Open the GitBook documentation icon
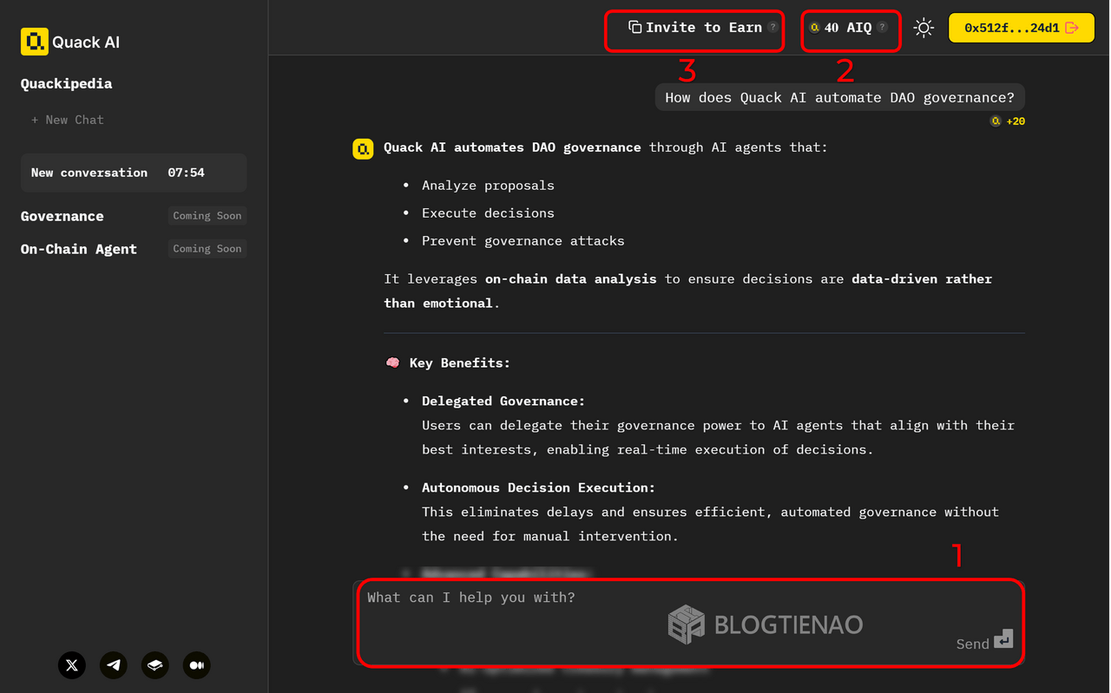This screenshot has height=693, width=1111. [154, 665]
